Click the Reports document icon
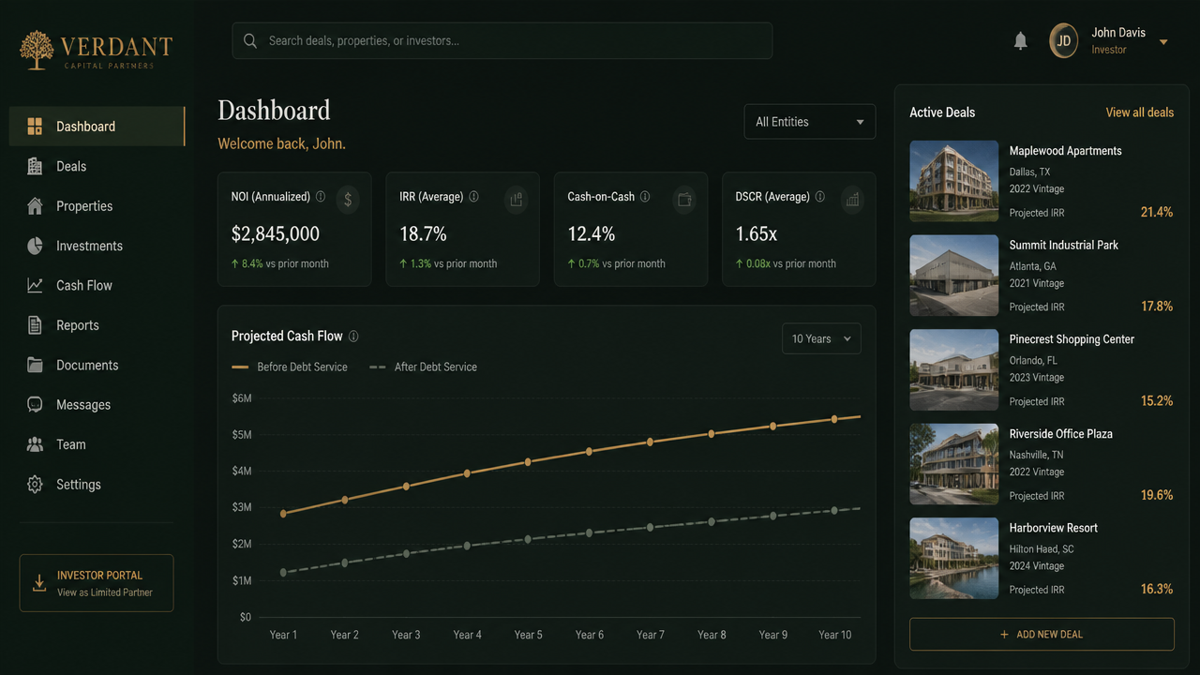 [x=35, y=325]
